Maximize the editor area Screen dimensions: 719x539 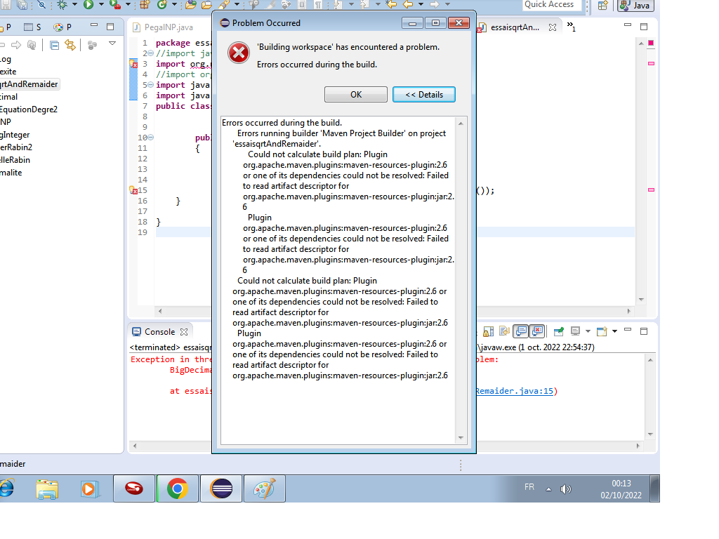tap(644, 27)
